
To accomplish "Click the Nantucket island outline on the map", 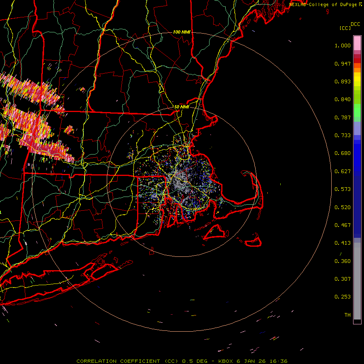I will click(x=254, y=241).
